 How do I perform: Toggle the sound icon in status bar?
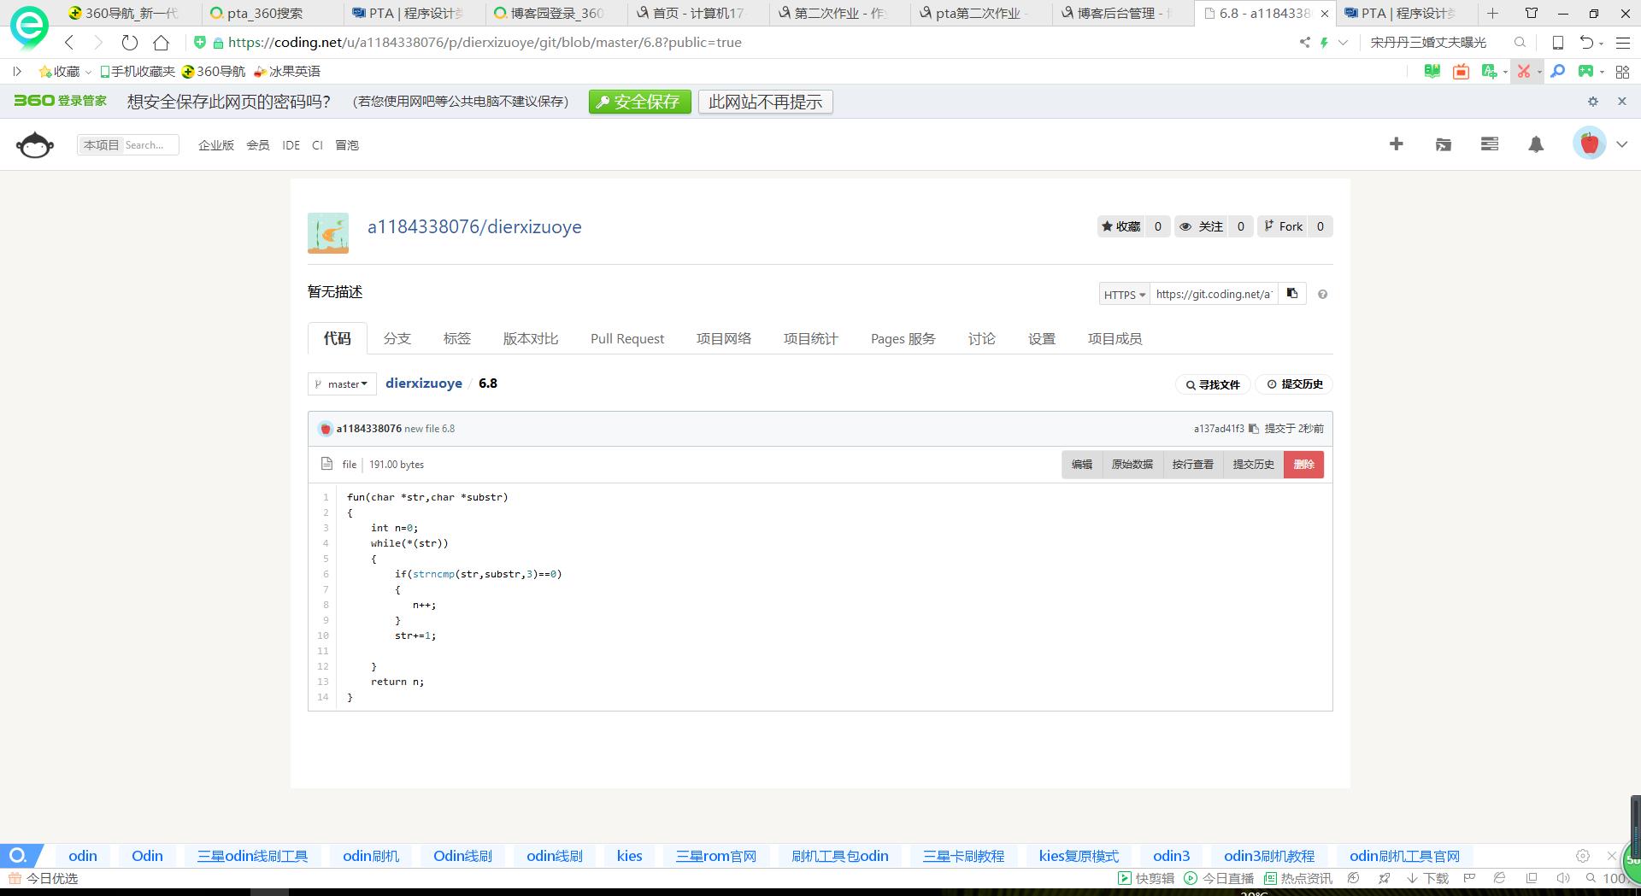(1563, 878)
